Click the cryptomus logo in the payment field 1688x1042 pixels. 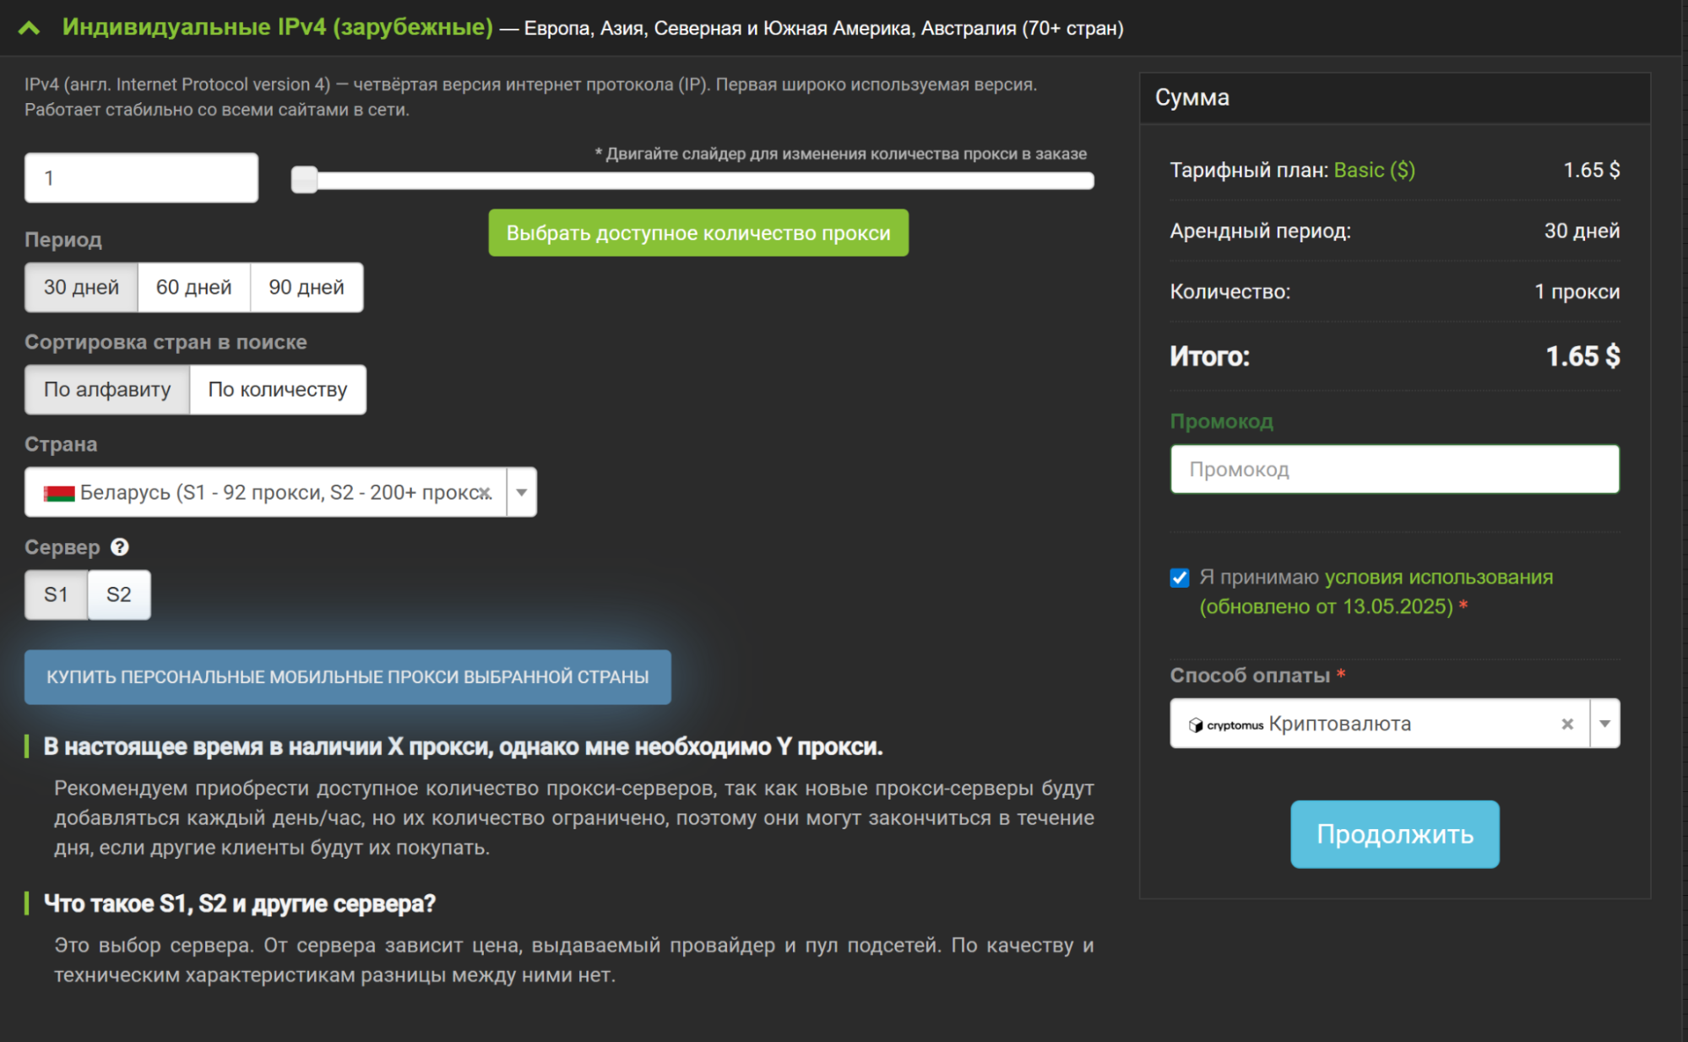pos(1226,725)
